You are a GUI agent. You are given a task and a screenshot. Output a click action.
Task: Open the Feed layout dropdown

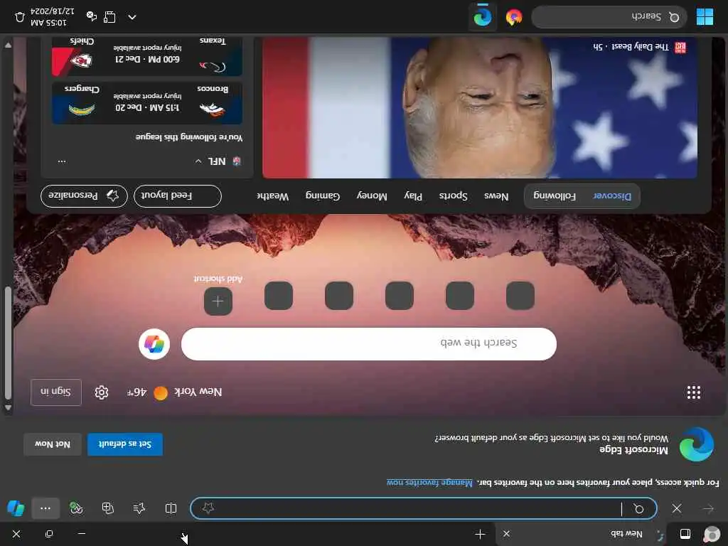coord(177,196)
